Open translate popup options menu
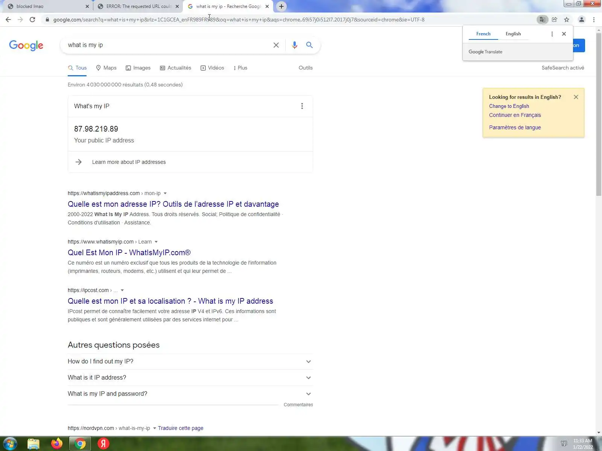Image resolution: width=602 pixels, height=451 pixels. [552, 34]
